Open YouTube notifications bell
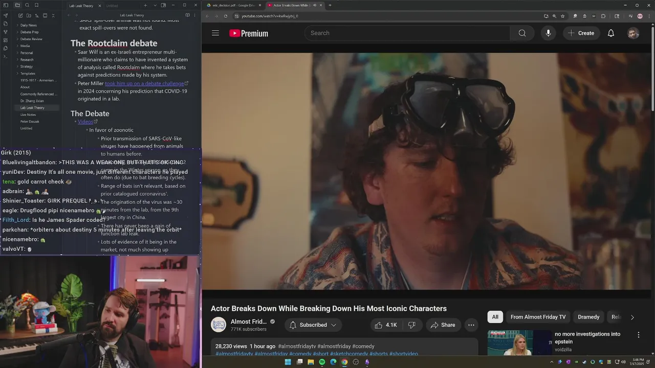The image size is (655, 368). pyautogui.click(x=611, y=33)
